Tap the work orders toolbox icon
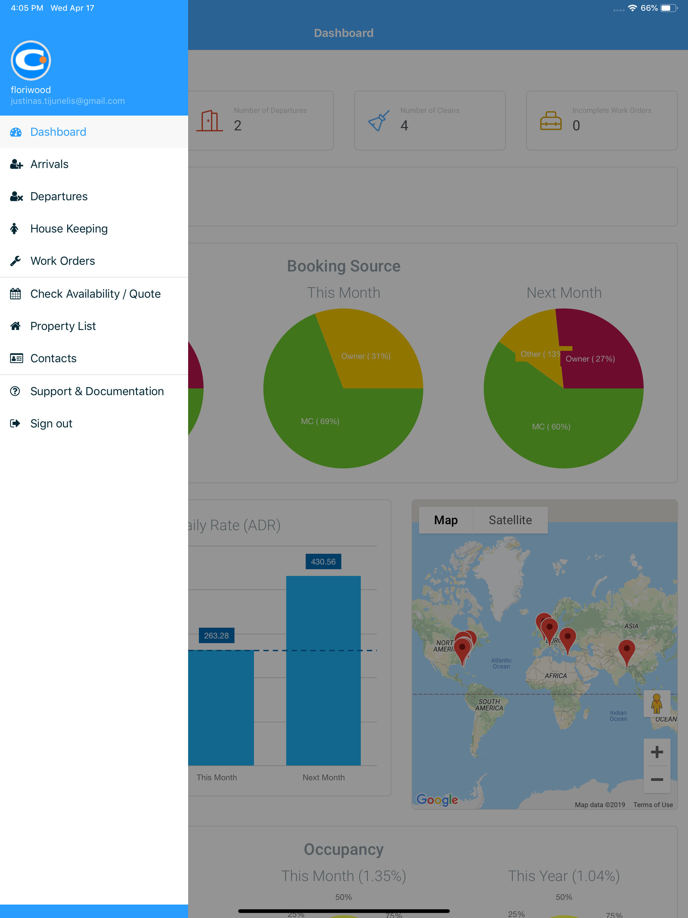 (x=551, y=121)
